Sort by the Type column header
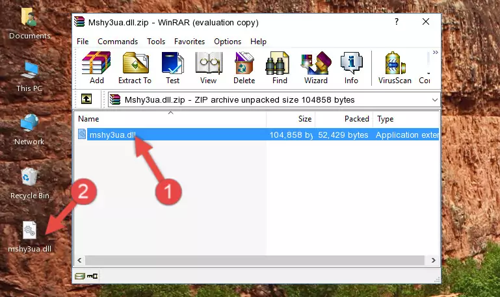The width and height of the screenshot is (500, 297). pos(406,119)
